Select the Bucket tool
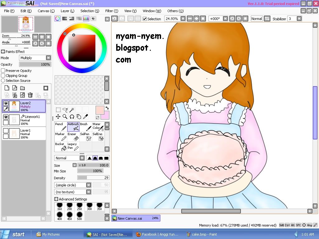The width and height of the screenshot is (319, 239). (x=61, y=147)
